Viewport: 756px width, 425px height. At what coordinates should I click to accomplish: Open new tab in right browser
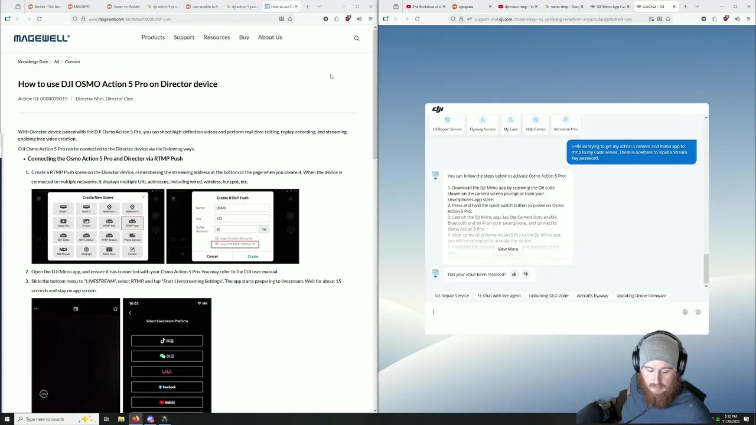(685, 6)
